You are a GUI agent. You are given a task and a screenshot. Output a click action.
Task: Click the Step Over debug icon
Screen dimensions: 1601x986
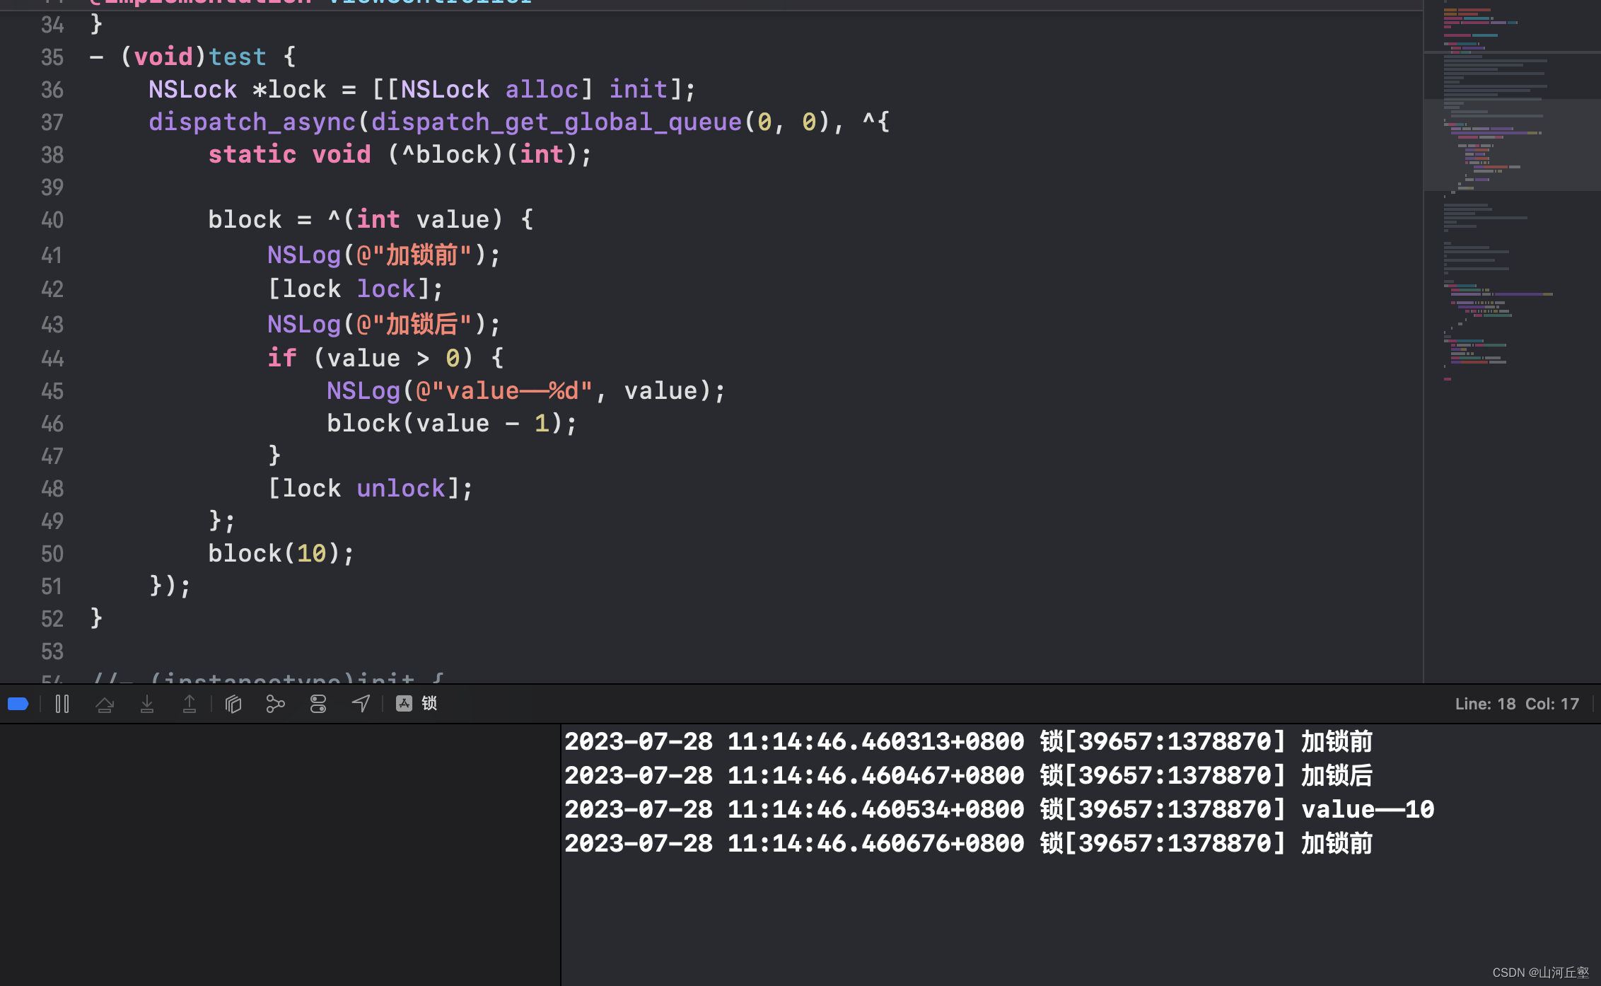pyautogui.click(x=105, y=704)
